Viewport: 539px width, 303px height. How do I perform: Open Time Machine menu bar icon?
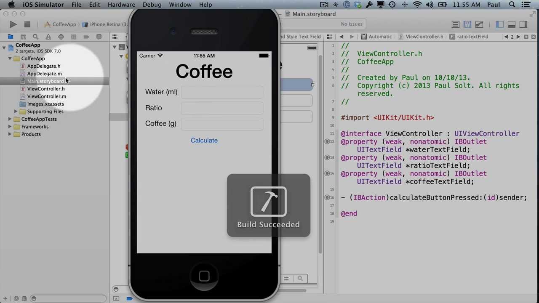[x=392, y=5]
